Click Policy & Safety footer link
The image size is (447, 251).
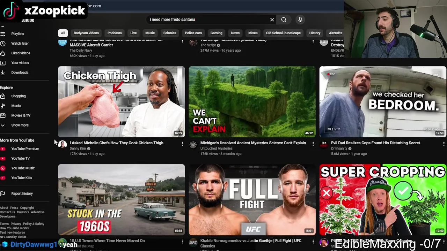34,224
